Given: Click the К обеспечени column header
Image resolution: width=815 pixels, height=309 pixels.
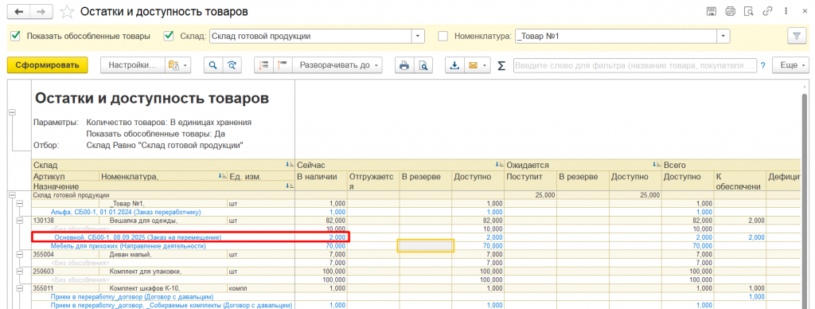Looking at the screenshot, I should [x=740, y=182].
